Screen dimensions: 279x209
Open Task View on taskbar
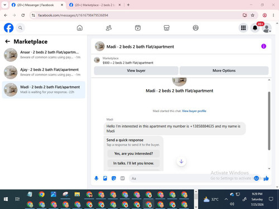pyautogui.click(x=17, y=199)
